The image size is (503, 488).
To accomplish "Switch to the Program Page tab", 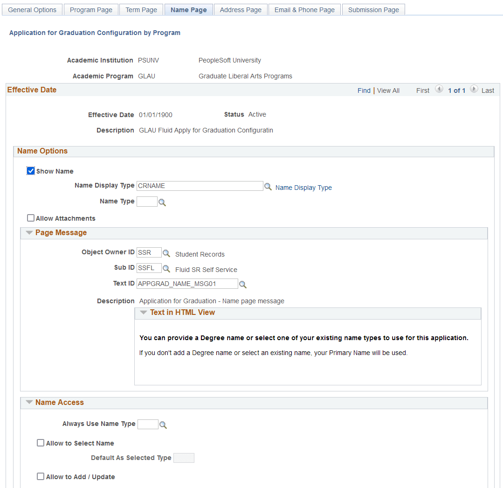I will [91, 10].
